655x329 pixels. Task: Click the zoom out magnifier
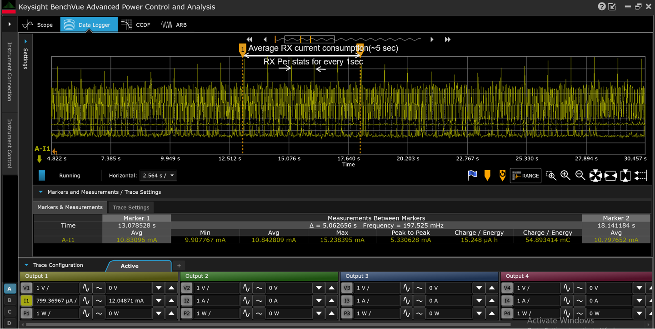click(x=580, y=176)
